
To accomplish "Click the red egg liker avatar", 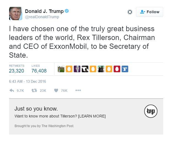I will (117, 69).
